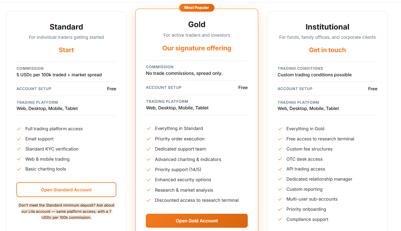This screenshot has height=231, width=401.
Task: Click the checkmark next to OTC desk access
Action: point(280,159)
